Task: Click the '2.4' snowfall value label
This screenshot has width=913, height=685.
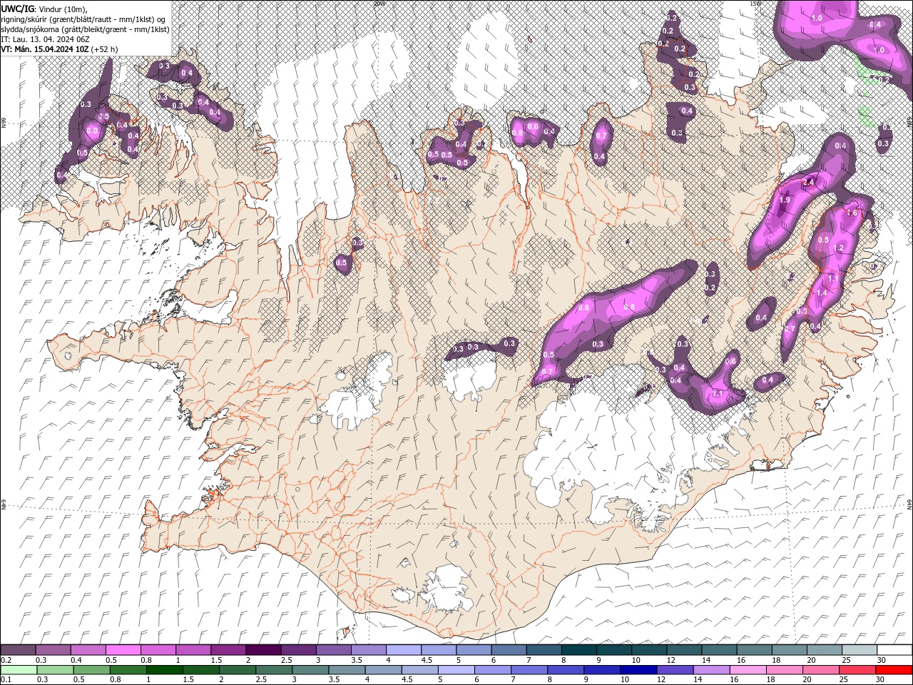Action: click(809, 183)
